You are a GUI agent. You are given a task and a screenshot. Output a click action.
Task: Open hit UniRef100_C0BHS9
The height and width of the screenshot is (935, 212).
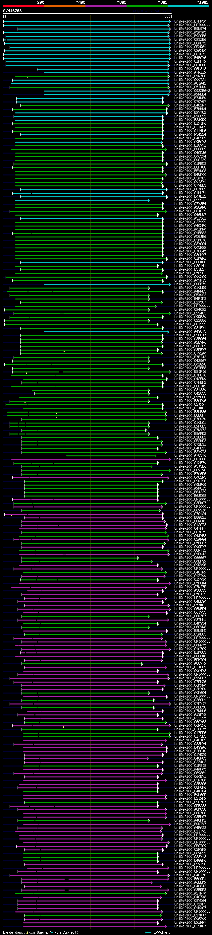pyautogui.click(x=190, y=562)
